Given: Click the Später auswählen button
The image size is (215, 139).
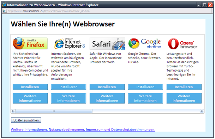Looking at the screenshot, I should pyautogui.click(x=26, y=120).
